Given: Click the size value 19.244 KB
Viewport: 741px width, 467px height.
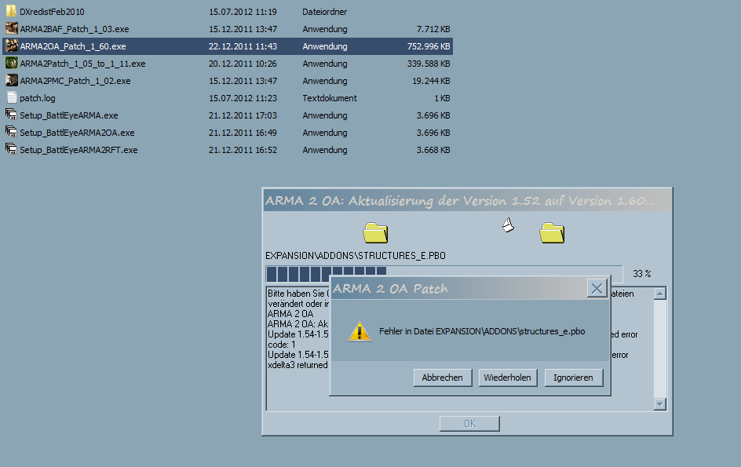Looking at the screenshot, I should click(x=431, y=81).
